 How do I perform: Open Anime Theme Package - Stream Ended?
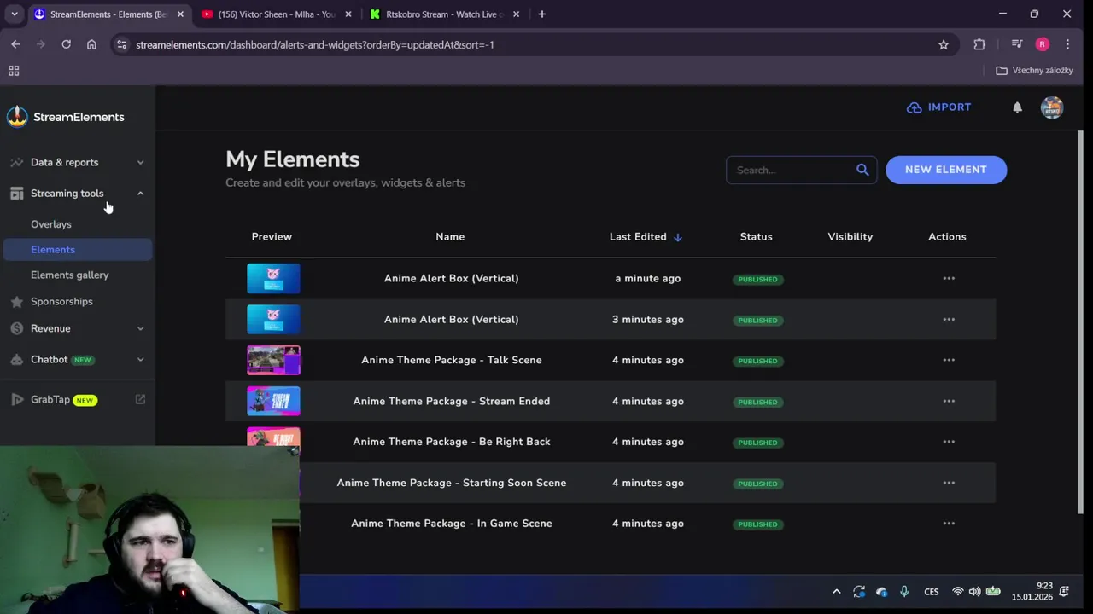452,401
